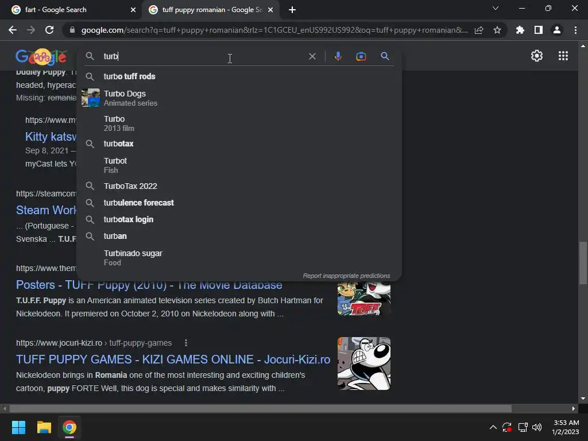Open Google quick settings gear
This screenshot has width=588, height=441.
point(537,56)
